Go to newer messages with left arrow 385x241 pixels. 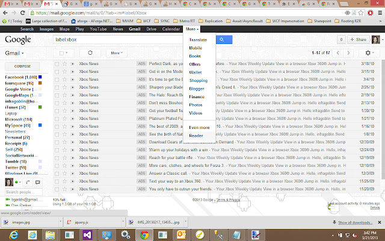pyautogui.click(x=338, y=53)
